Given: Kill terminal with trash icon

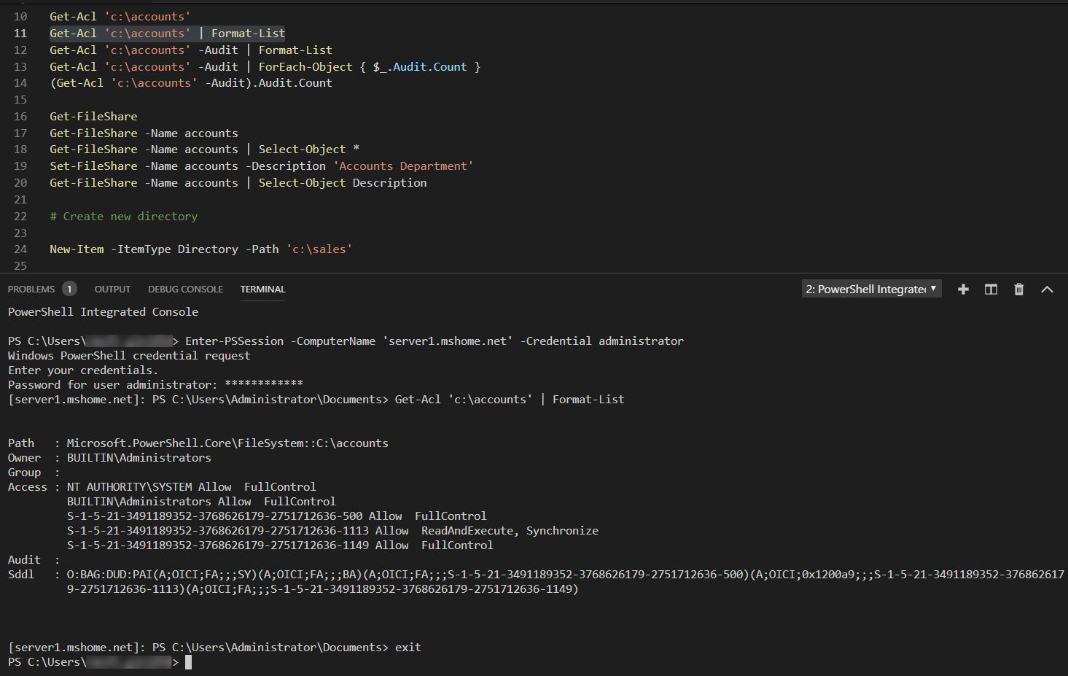Looking at the screenshot, I should pyautogui.click(x=1019, y=290).
